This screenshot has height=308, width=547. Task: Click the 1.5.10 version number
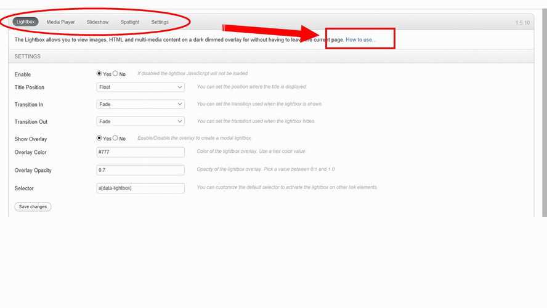(x=522, y=23)
